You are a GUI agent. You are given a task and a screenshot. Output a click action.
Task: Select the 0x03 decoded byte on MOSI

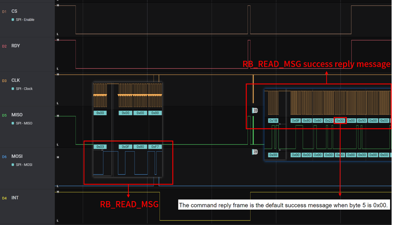100,146
